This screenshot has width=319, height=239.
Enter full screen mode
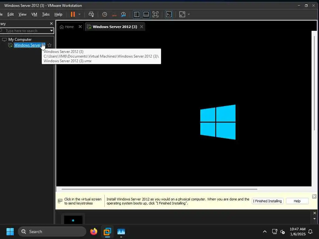click(x=155, y=14)
